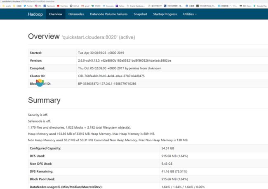
Task: Open the MOOC bookmark
Action: 96,6
